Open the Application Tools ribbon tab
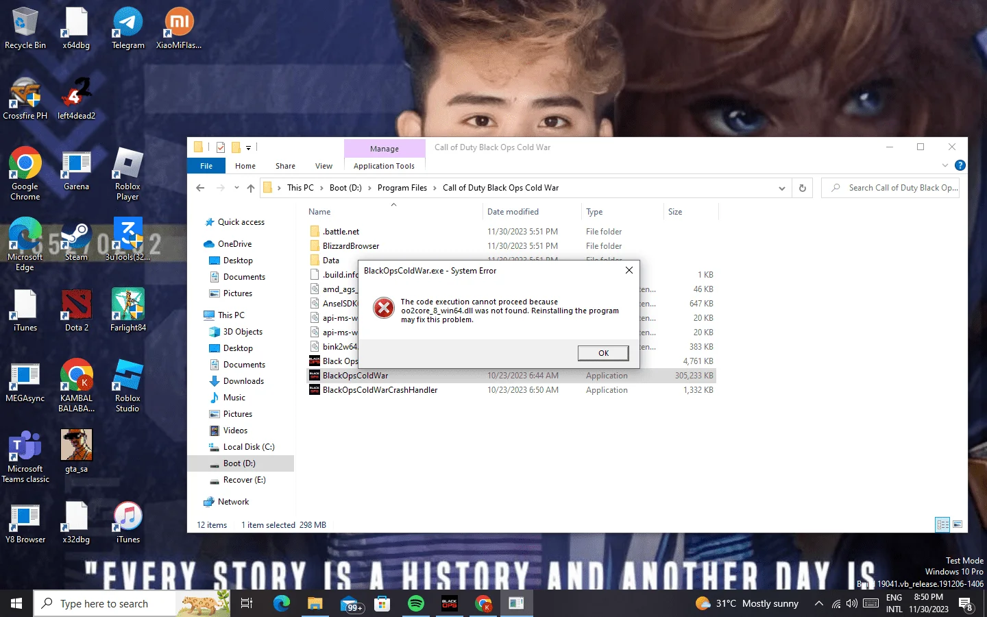This screenshot has width=987, height=617. tap(384, 166)
